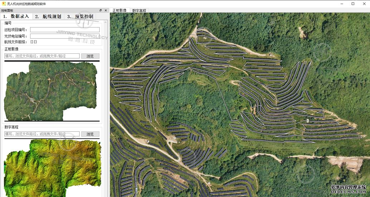This screenshot has width=370, height=197.
Task: Switch to the 1. 数据录入 tab
Action: point(16,16)
